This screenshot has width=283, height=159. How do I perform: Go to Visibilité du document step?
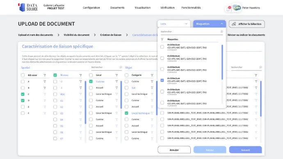[x=77, y=35]
